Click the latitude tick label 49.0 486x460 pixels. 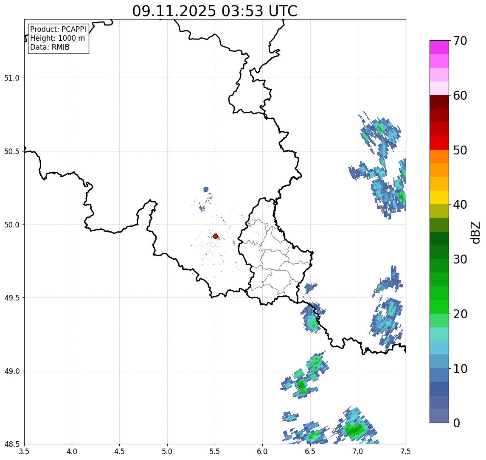click(12, 371)
